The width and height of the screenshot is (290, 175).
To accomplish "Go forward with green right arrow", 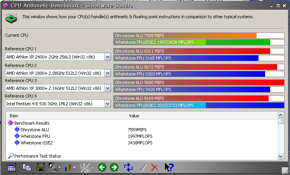I will 114,167.
